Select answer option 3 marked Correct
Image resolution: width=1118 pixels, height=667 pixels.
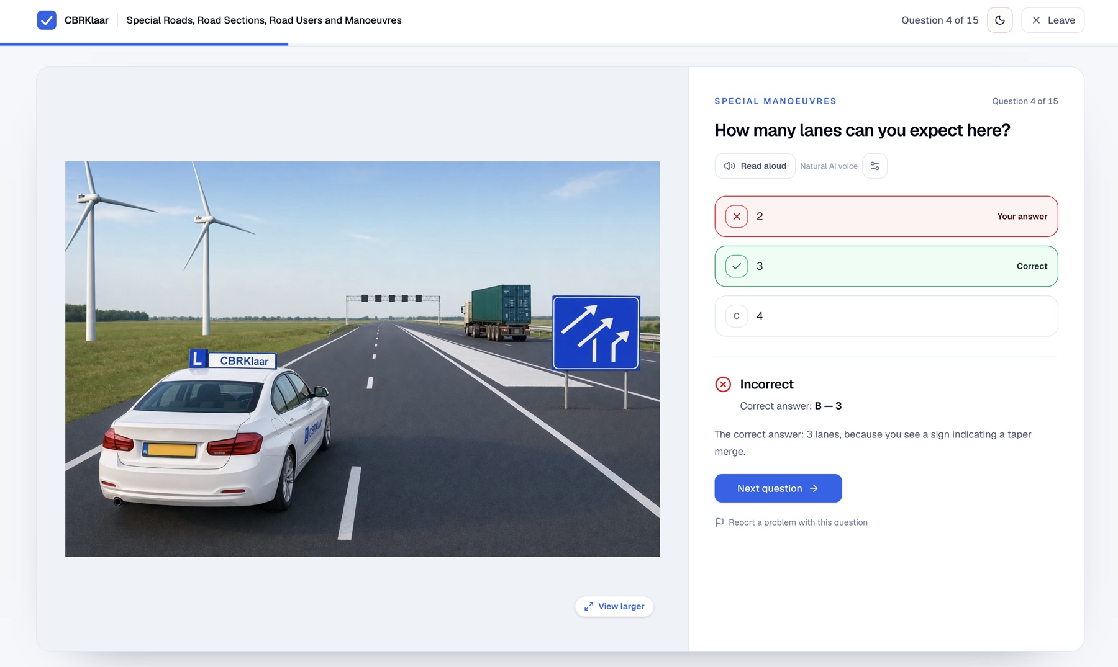coord(886,266)
